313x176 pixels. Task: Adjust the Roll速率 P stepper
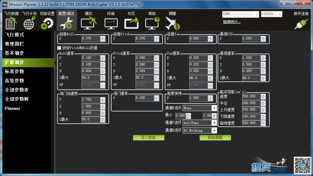103,58
